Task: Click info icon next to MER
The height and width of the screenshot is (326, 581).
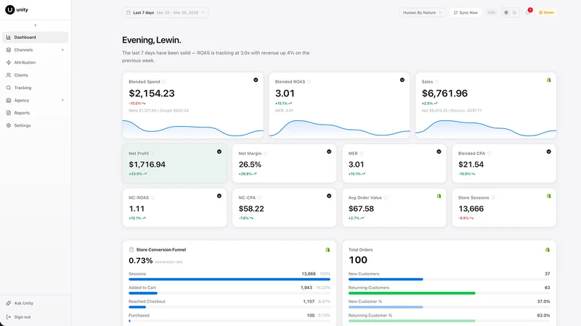Action: pos(362,154)
